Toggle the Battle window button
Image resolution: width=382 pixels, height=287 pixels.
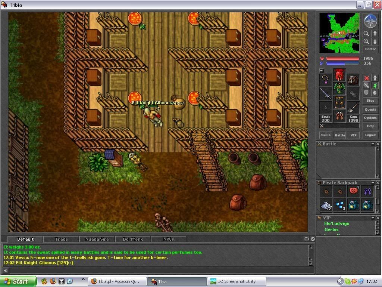(x=340, y=135)
